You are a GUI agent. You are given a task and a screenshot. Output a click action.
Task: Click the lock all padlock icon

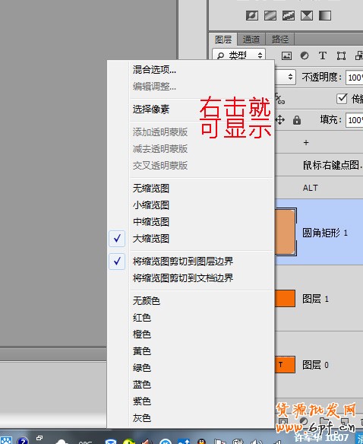pos(297,120)
